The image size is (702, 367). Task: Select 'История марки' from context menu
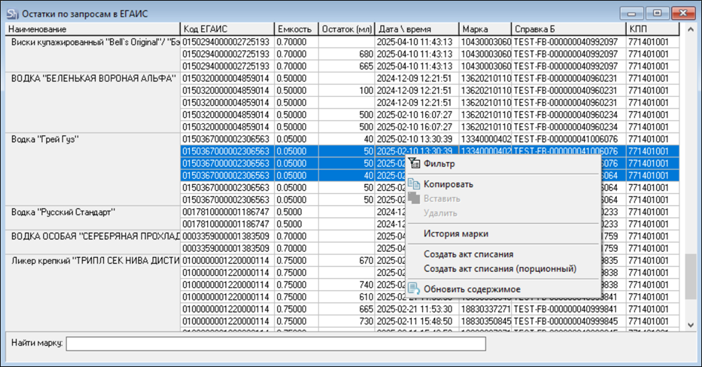(x=456, y=234)
